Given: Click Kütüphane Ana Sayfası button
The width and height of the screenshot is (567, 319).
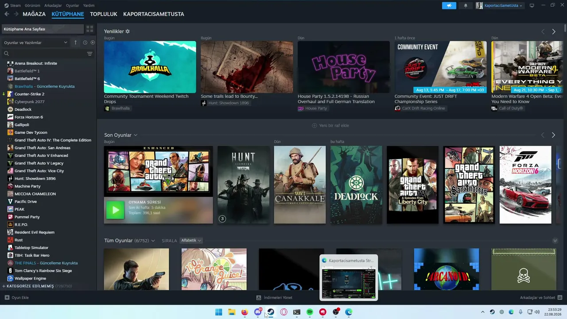Looking at the screenshot, I should 43,29.
